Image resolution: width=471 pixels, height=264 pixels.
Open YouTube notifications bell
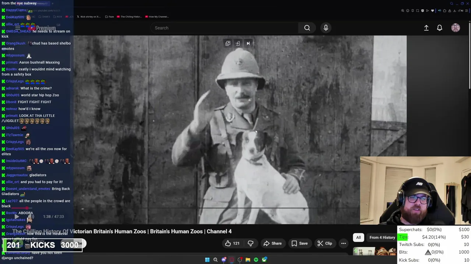439,28
